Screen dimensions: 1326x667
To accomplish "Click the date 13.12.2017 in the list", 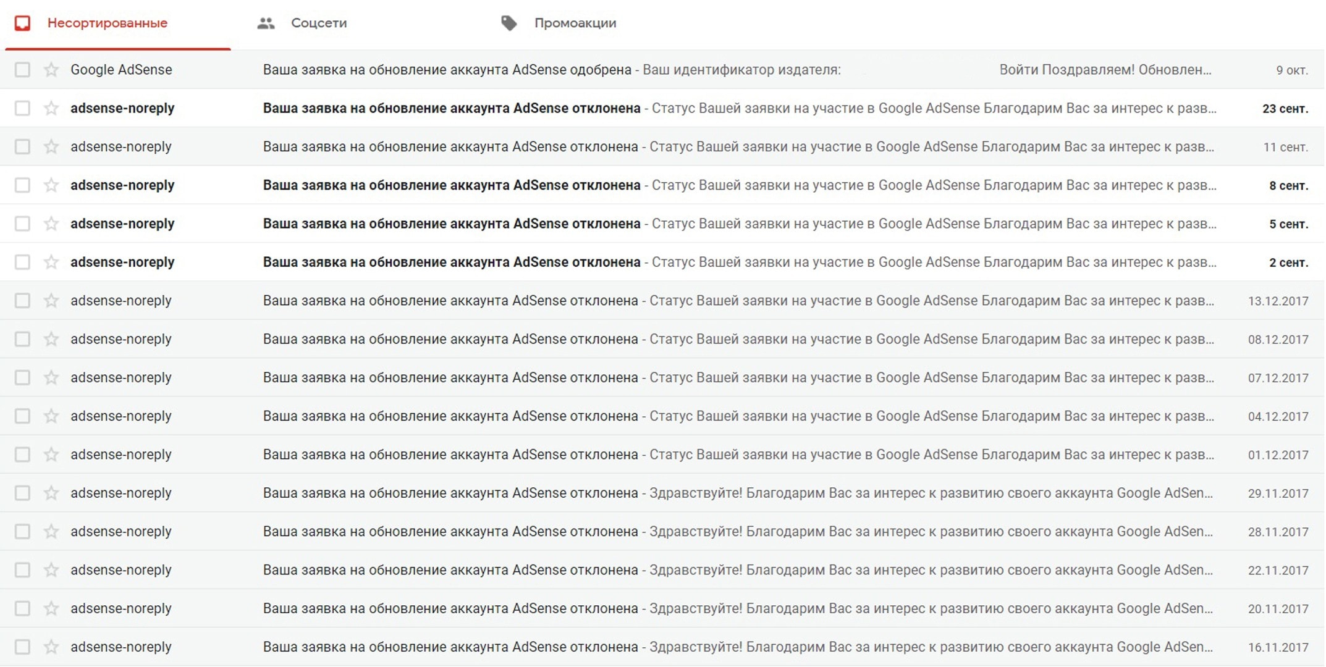I will point(1278,301).
